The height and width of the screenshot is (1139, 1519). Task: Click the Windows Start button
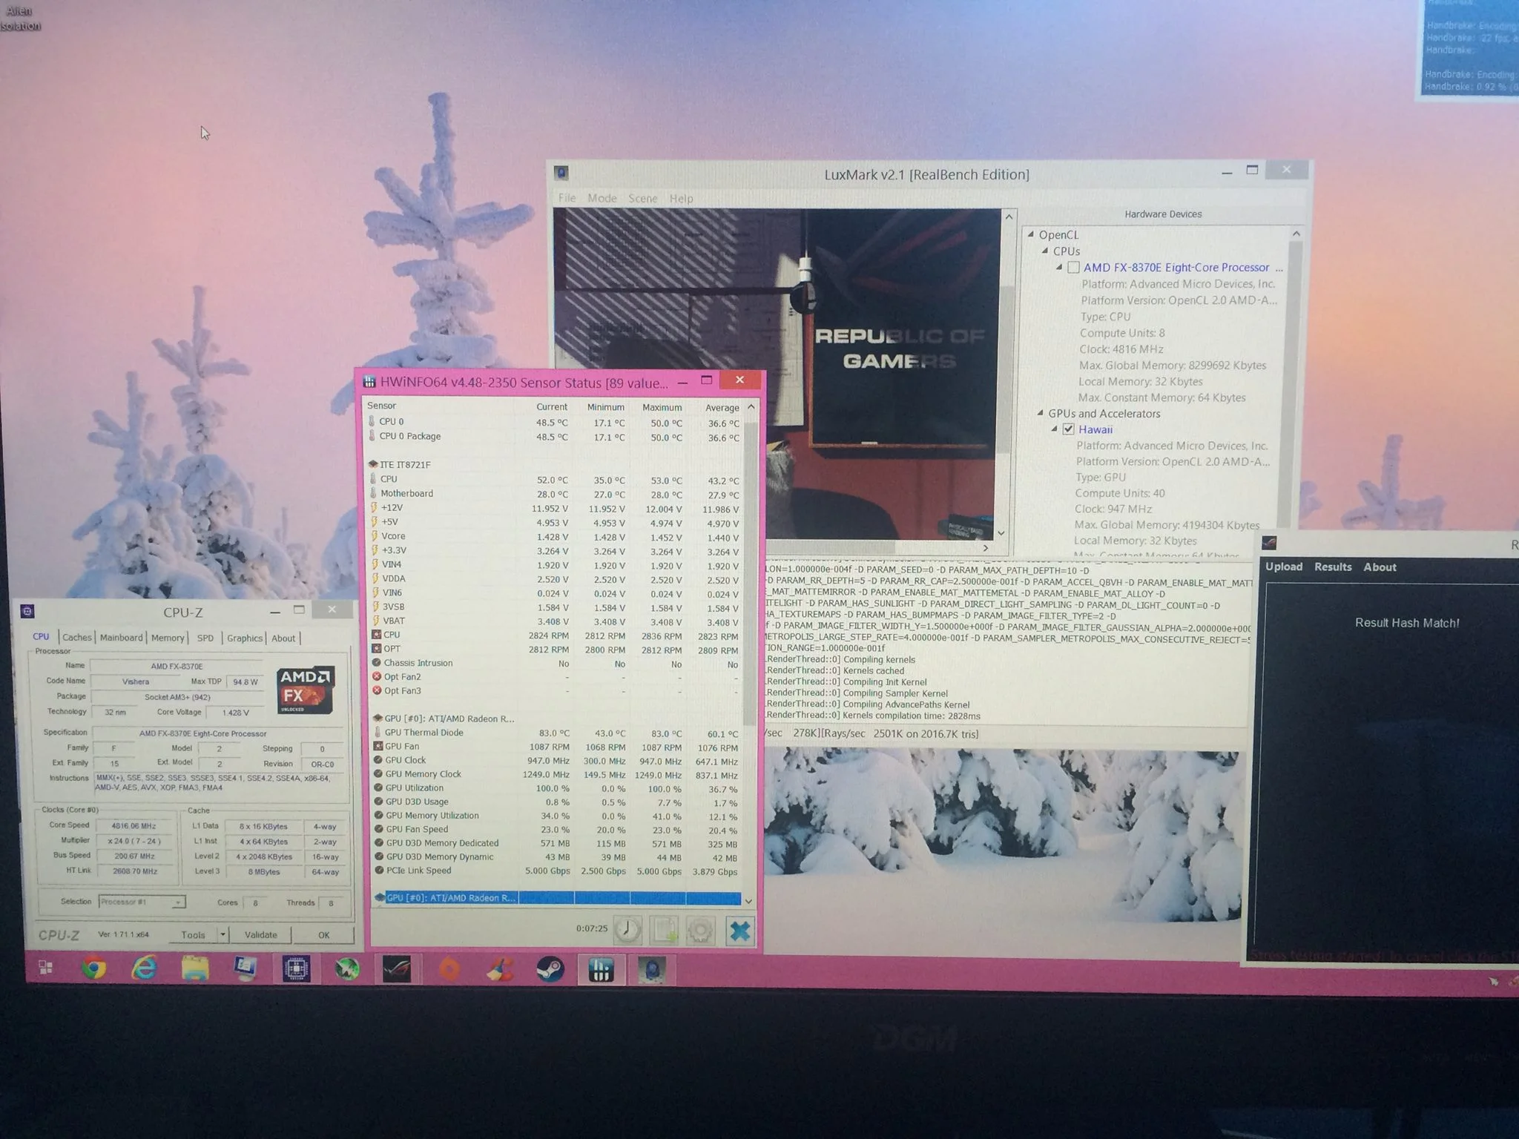coord(45,968)
